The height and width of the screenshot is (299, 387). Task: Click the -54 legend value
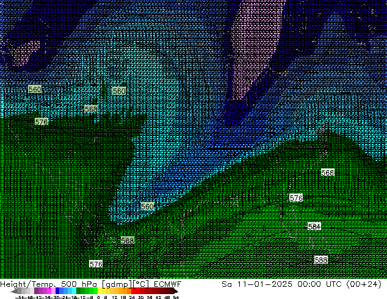click(x=20, y=297)
